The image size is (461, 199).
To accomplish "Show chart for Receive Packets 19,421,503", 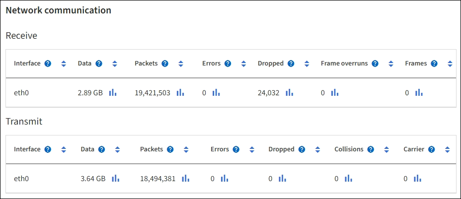I will tap(180, 92).
